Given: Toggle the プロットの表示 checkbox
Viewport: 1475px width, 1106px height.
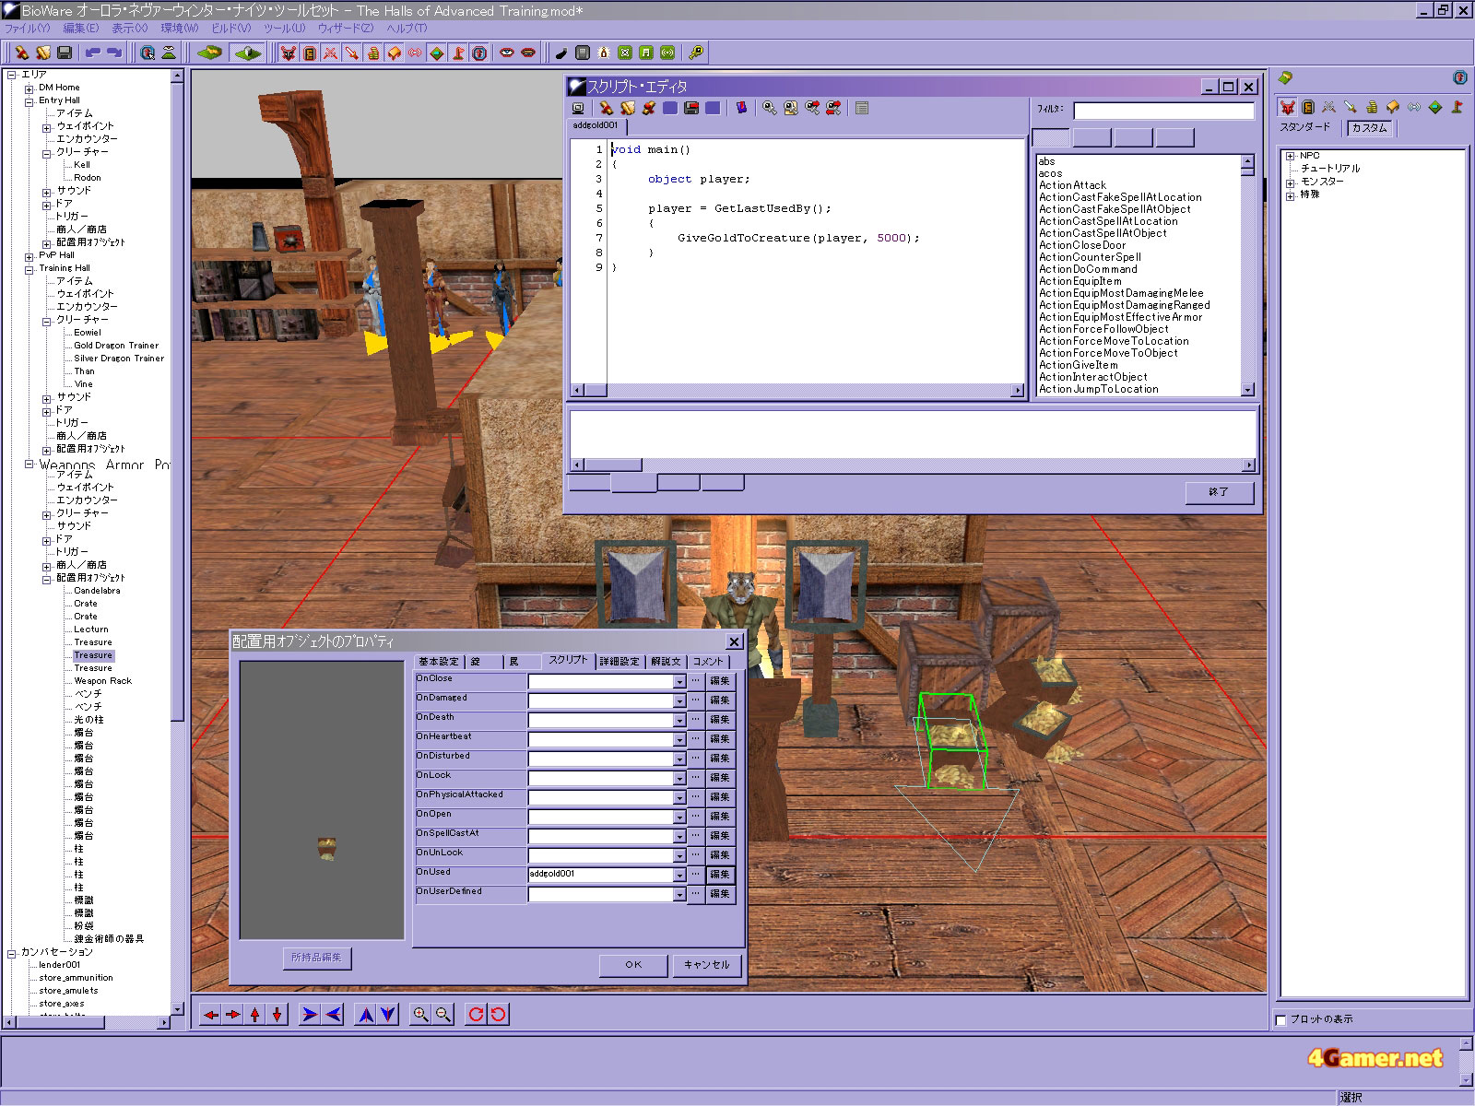Looking at the screenshot, I should 1280,1019.
